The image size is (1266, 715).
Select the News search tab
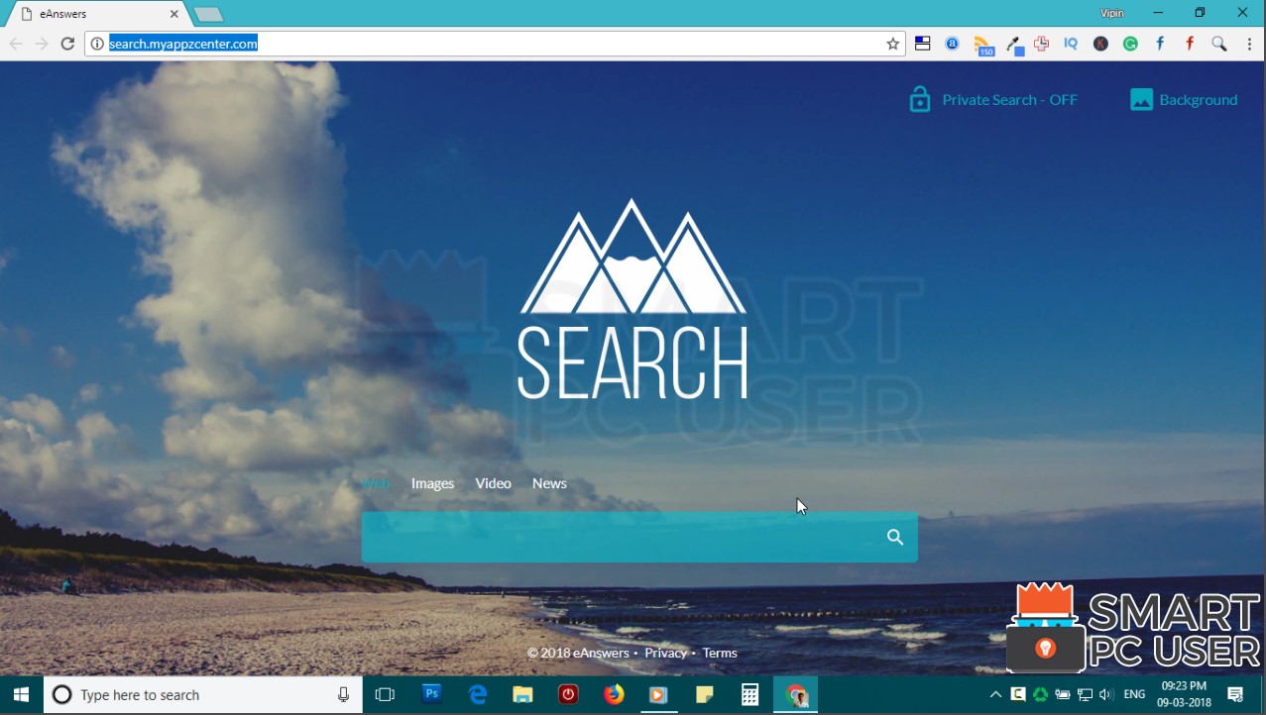click(548, 483)
